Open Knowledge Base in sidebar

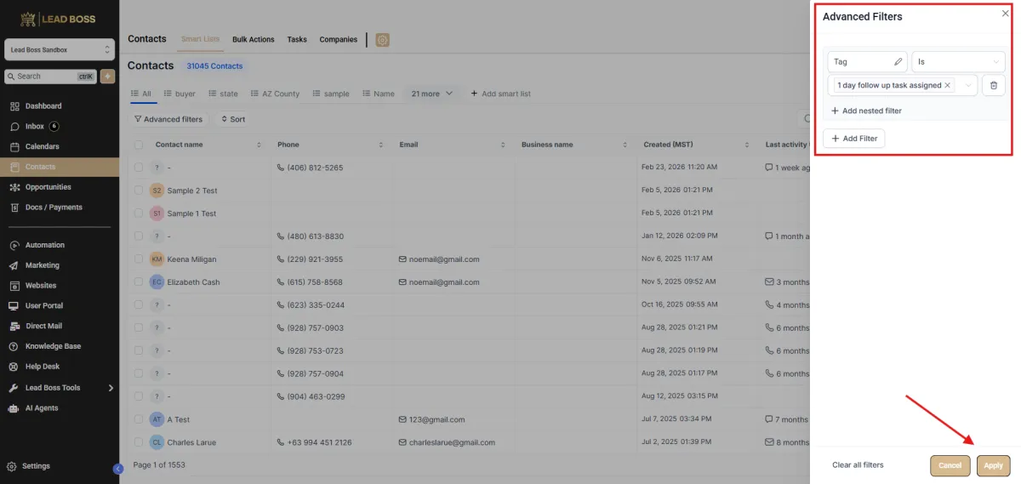53,346
